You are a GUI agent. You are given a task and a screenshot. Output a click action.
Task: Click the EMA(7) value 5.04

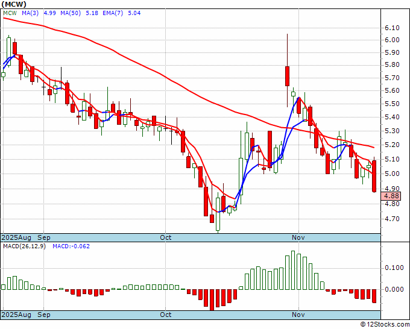tap(134, 13)
